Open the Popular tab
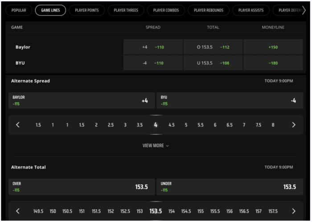This screenshot has height=222, width=312. tap(19, 10)
